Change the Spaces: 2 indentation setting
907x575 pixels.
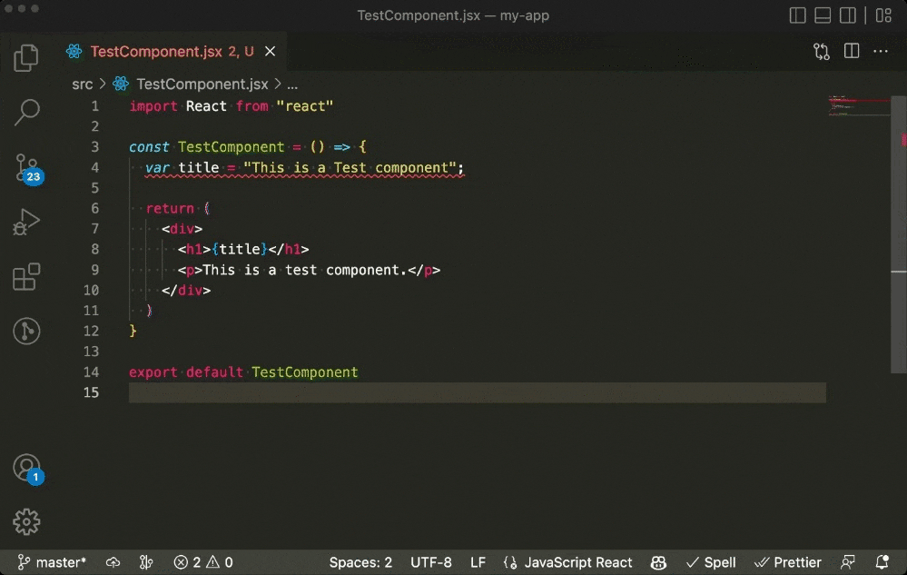point(360,561)
